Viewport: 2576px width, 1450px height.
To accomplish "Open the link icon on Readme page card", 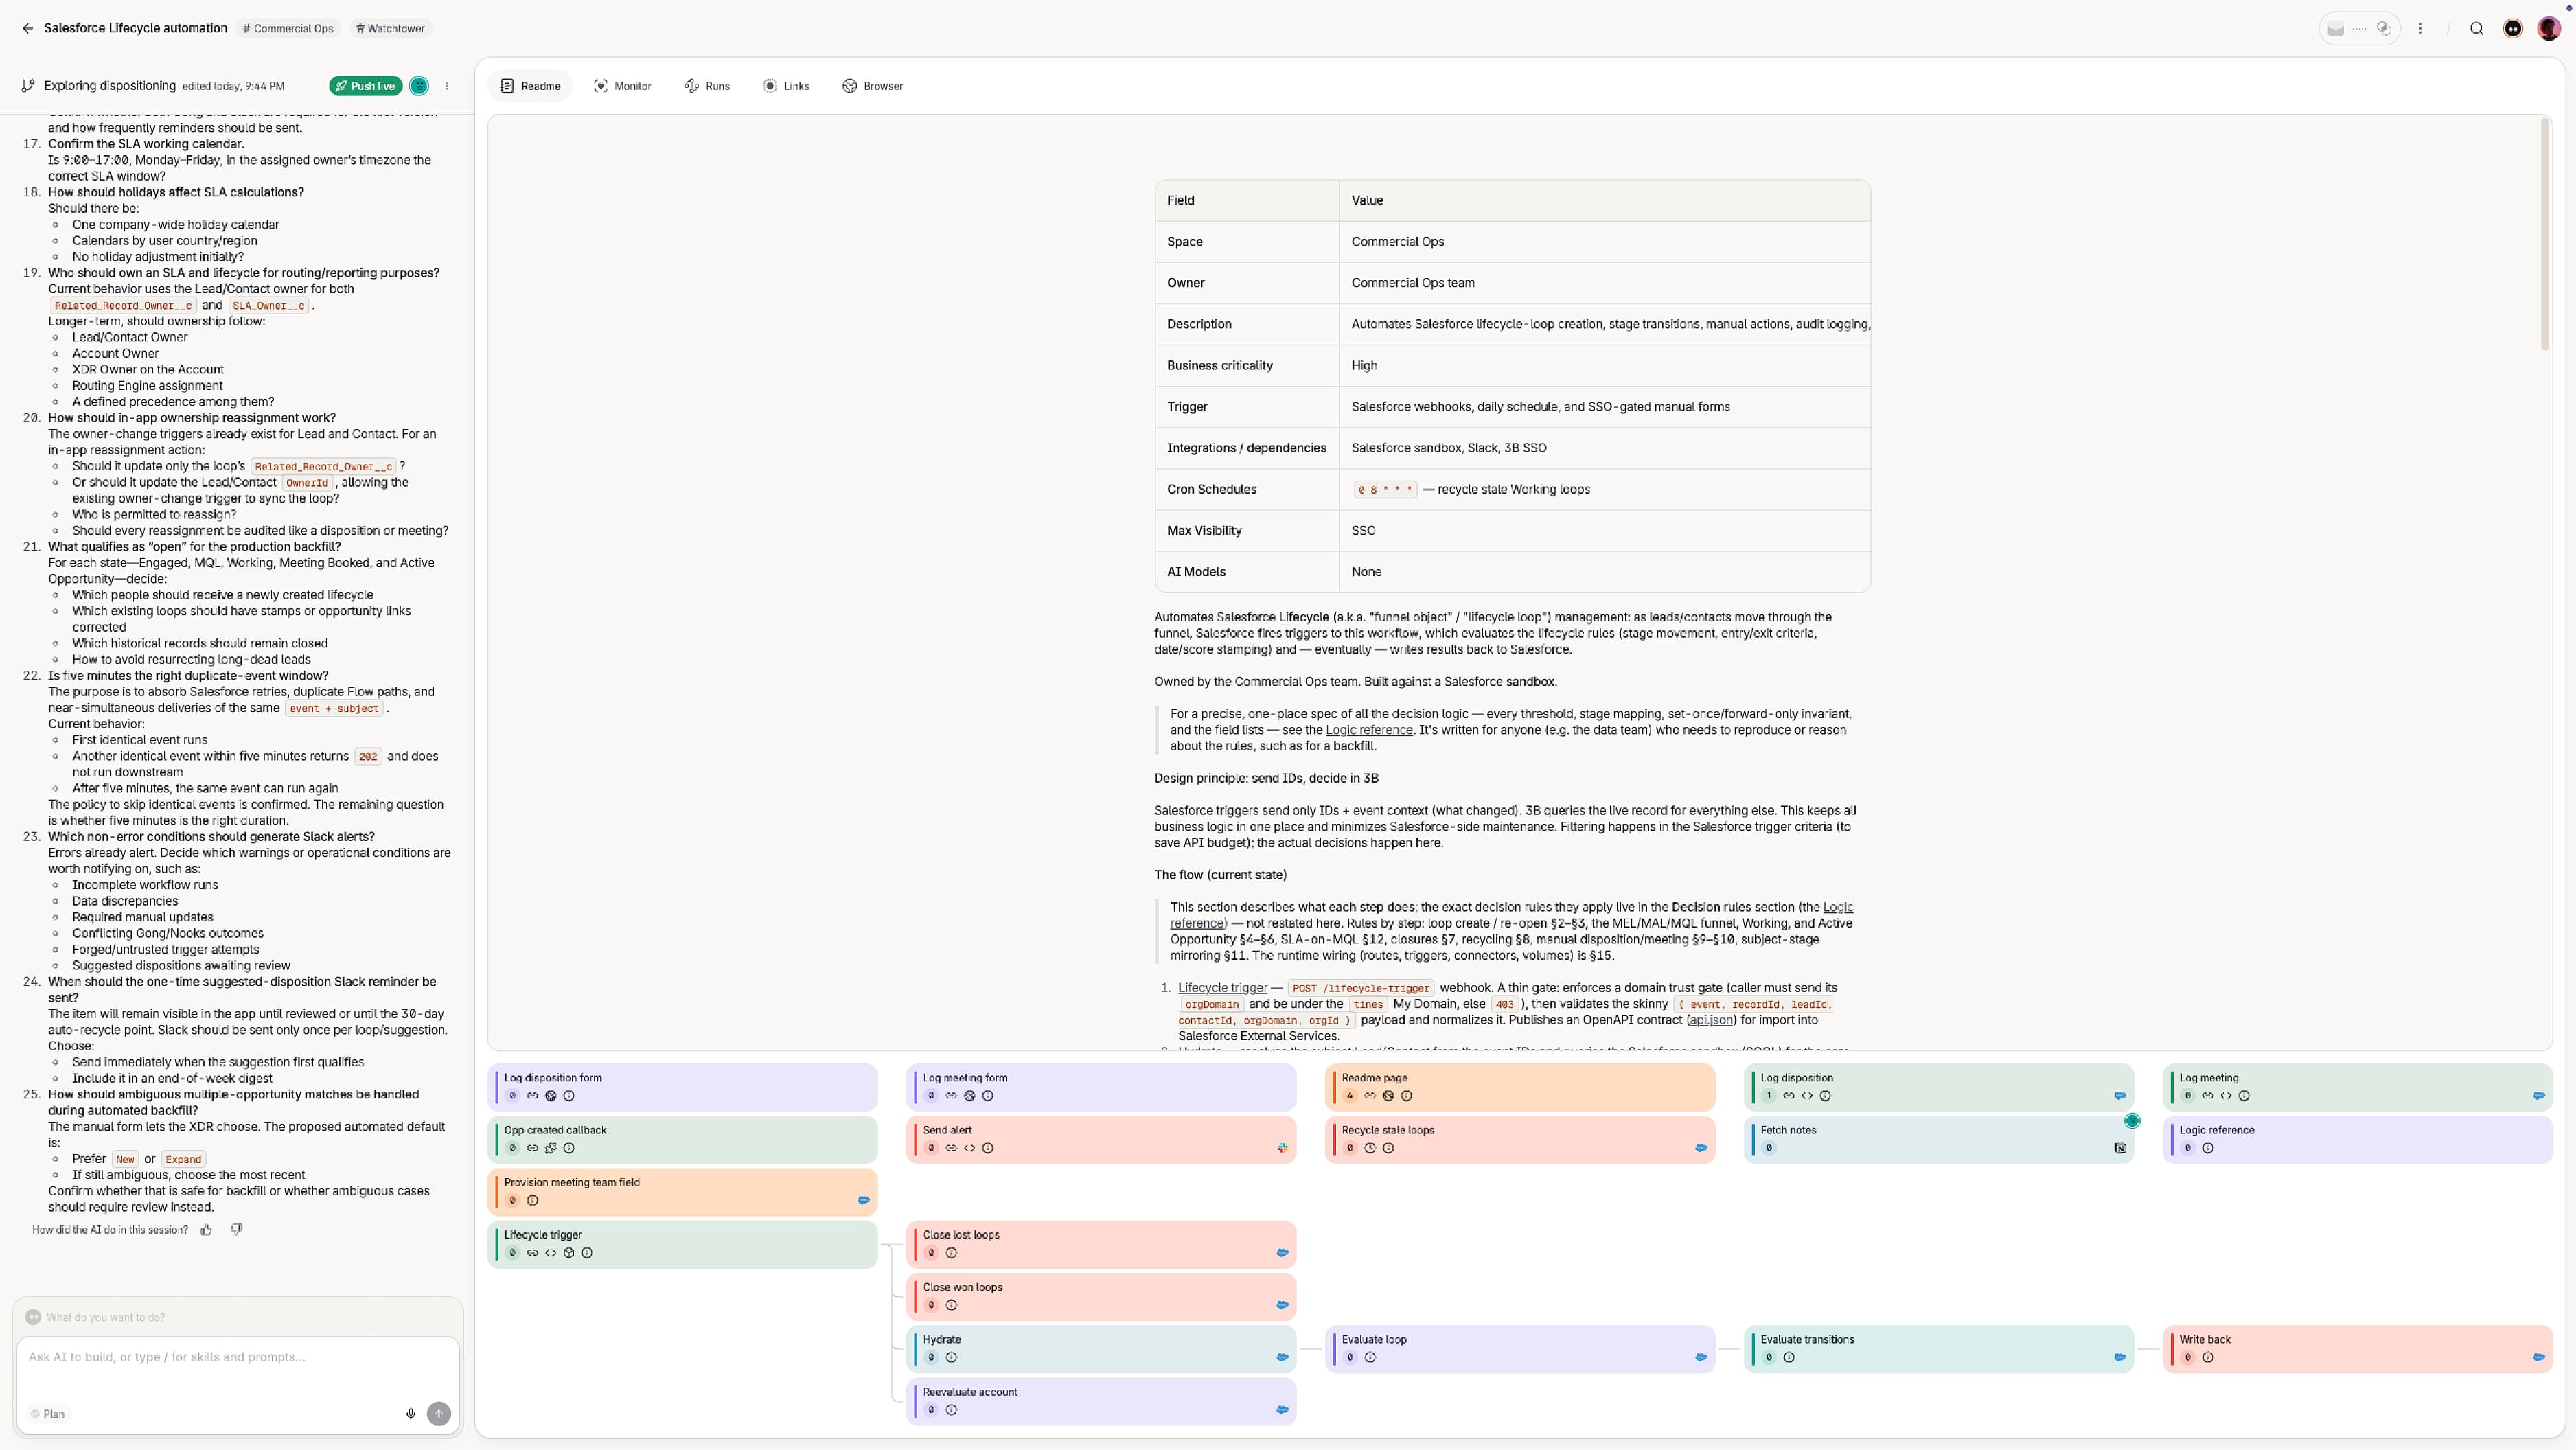I will point(1370,1096).
